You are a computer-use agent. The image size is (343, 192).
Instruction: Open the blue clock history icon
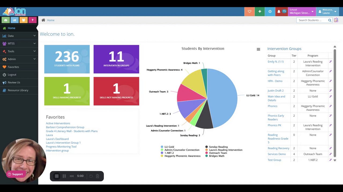coord(270,11)
